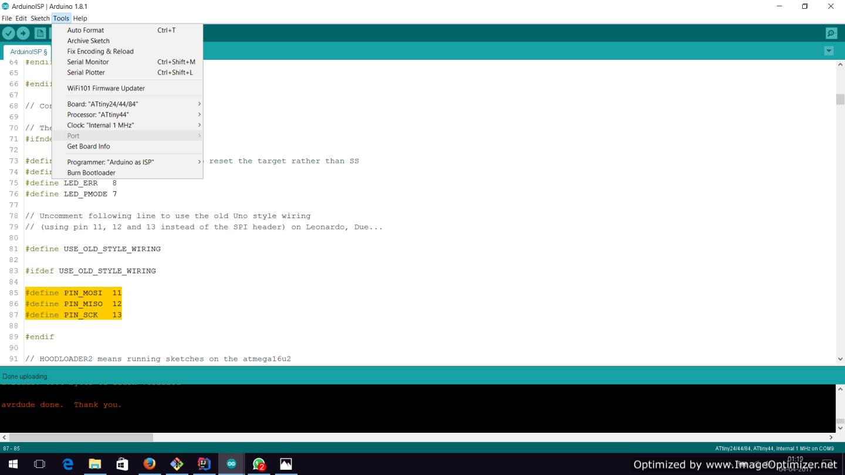Switch to Firefox in taskbar
The width and height of the screenshot is (845, 475).
(149, 464)
